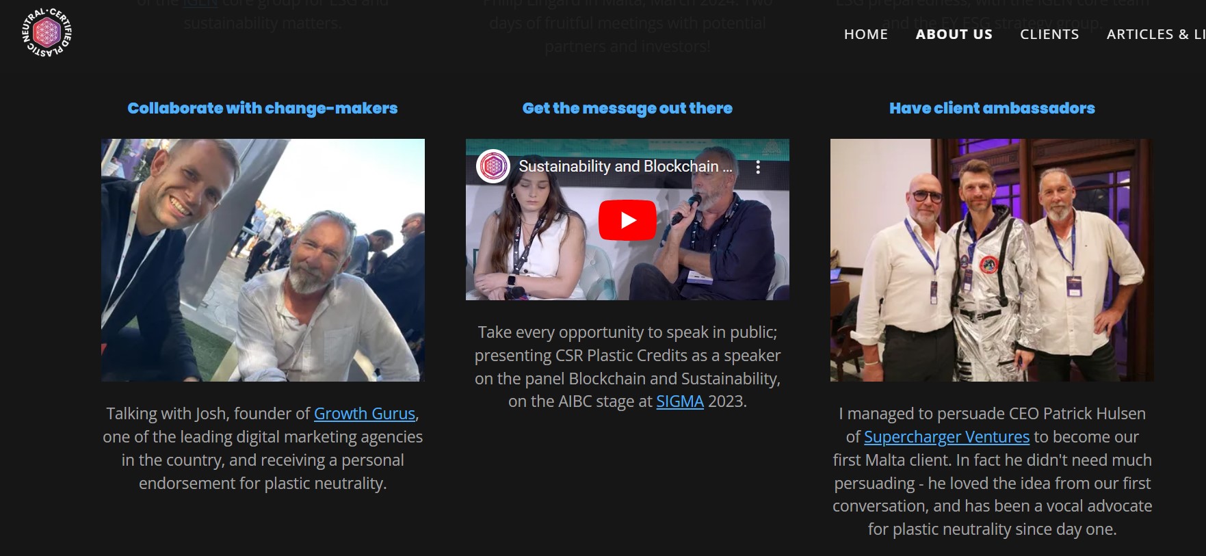Select the ABOUT US menu item
This screenshot has width=1206, height=556.
[x=954, y=34]
